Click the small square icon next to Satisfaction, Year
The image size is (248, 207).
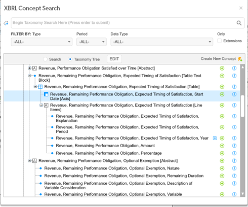215,138
